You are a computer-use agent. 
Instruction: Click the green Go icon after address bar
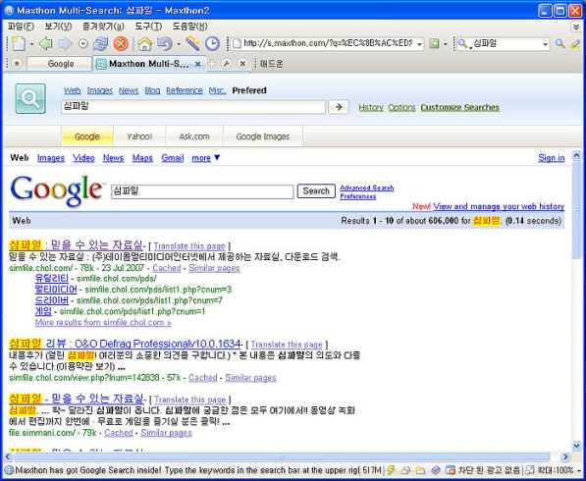[x=434, y=44]
